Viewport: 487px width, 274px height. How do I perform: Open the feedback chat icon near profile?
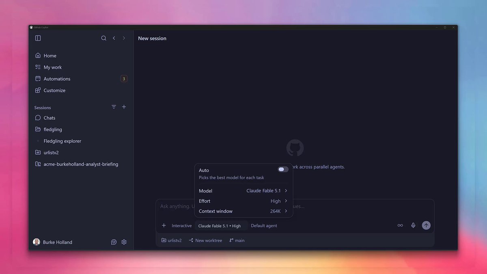pyautogui.click(x=114, y=242)
